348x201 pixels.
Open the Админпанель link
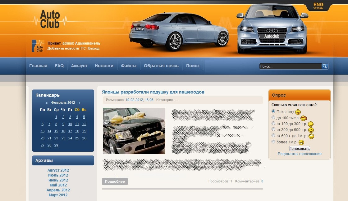click(x=88, y=43)
